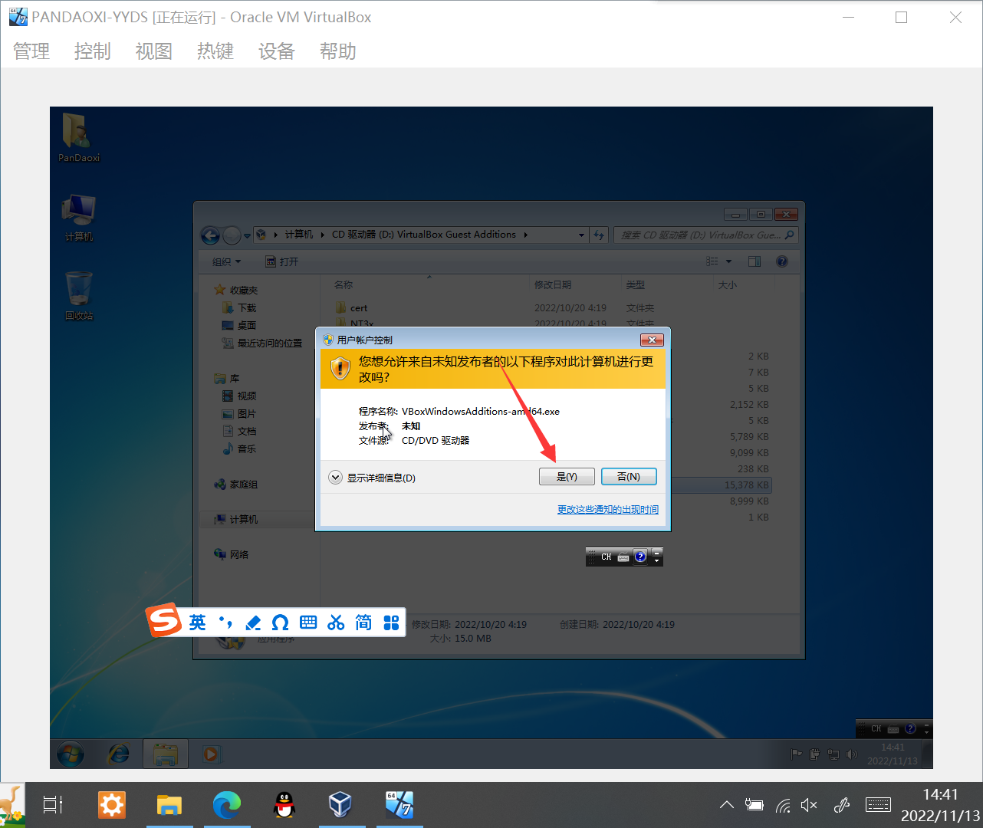Click CD 驱动器 (D:) breadcrumb segment
Viewport: 983px width, 828px height.
(424, 235)
